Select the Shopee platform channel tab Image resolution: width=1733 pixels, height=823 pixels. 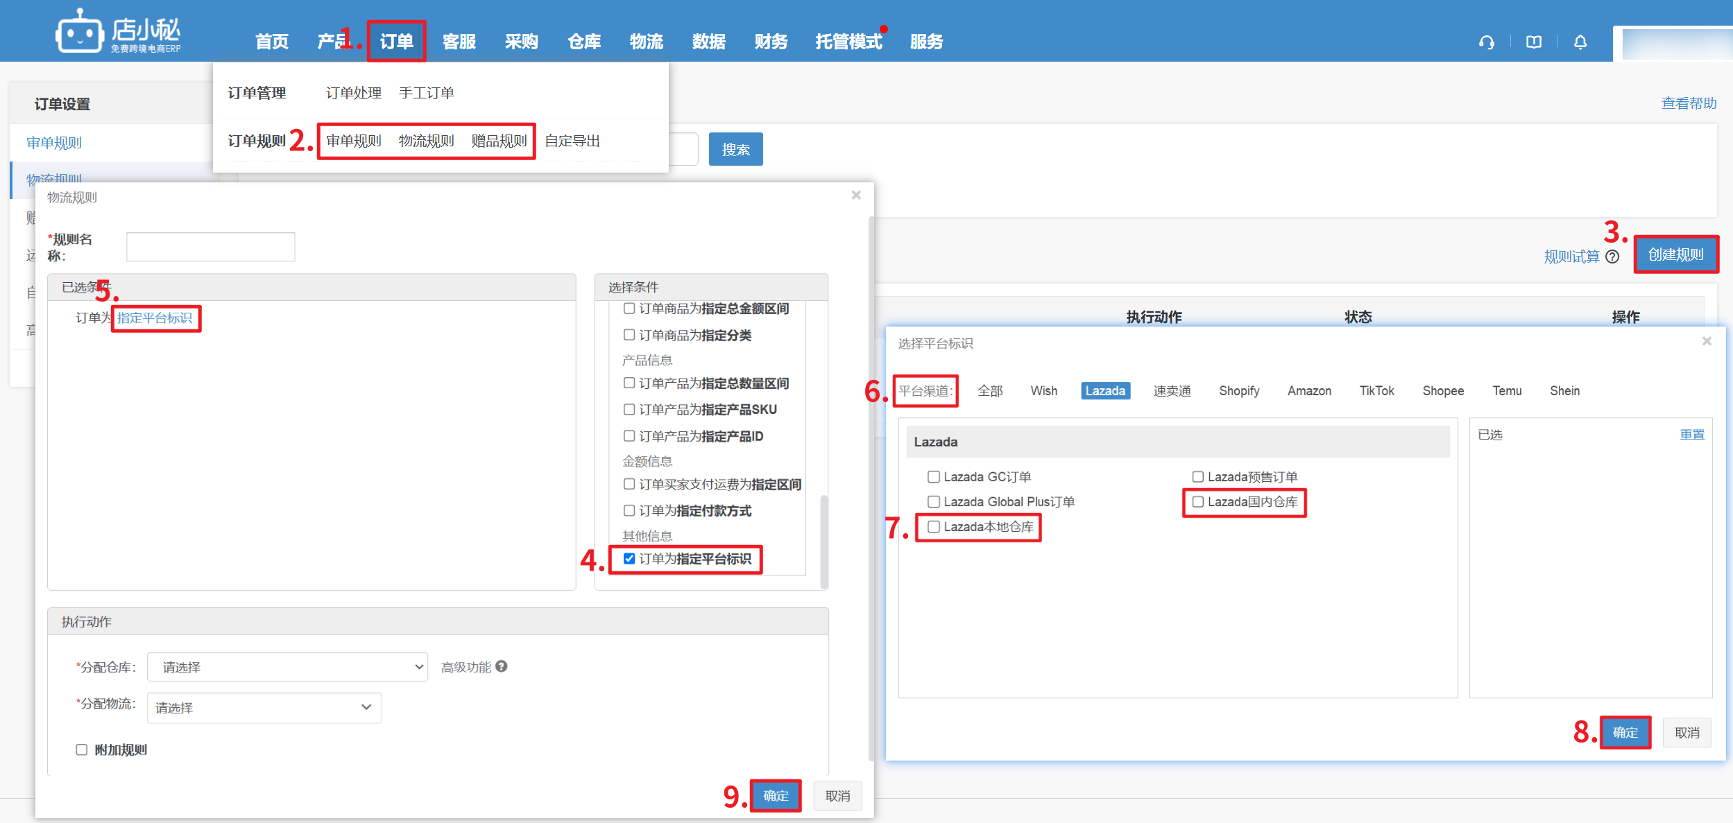click(x=1443, y=391)
